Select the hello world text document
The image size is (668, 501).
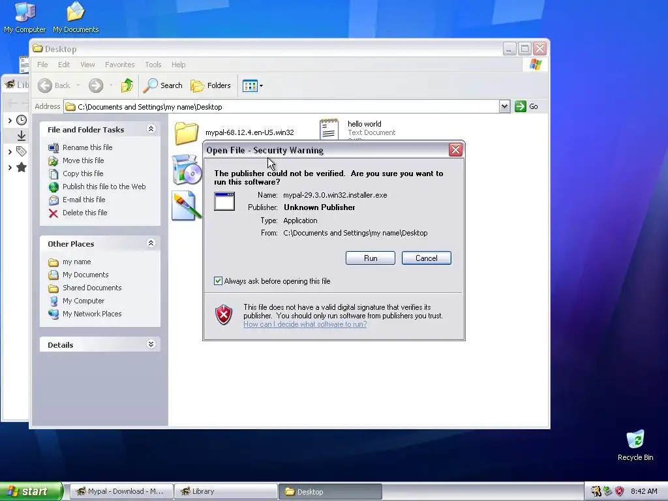pyautogui.click(x=358, y=130)
